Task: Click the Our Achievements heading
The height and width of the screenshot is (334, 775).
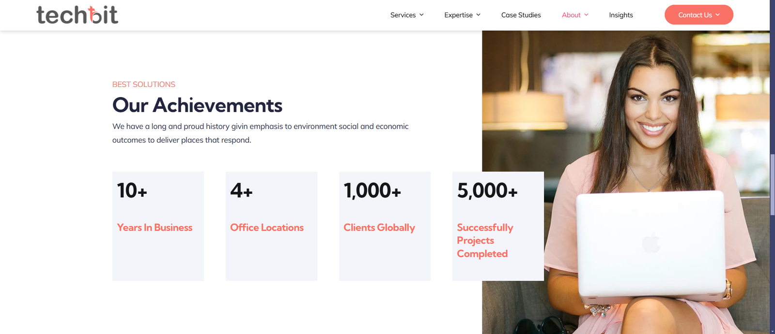Action: pos(197,105)
